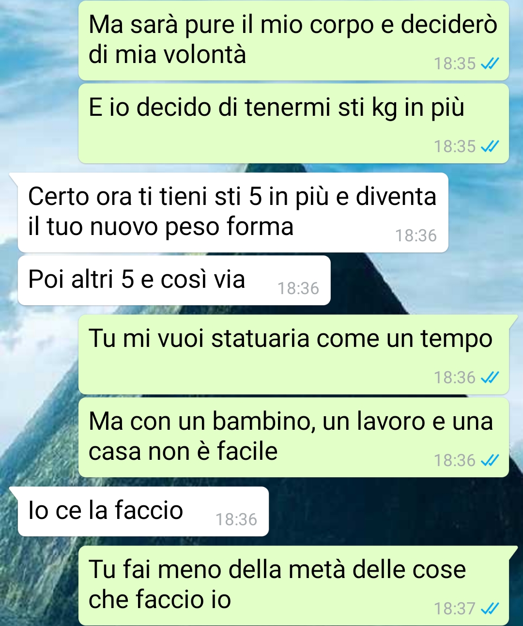
Task: Tap the 18:35 timestamp on 'E io decido di tenermi'
Action: point(455,147)
